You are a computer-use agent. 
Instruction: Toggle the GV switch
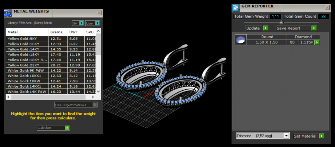coord(78,23)
